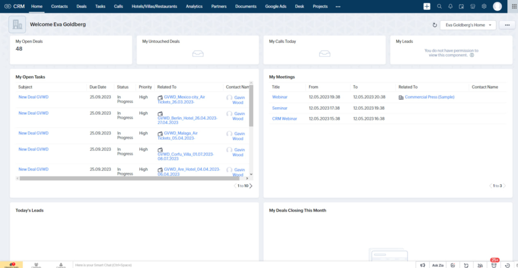Image resolution: width=518 pixels, height=268 pixels.
Task: Click the refresh icon beside home selector
Action: click(x=435, y=25)
